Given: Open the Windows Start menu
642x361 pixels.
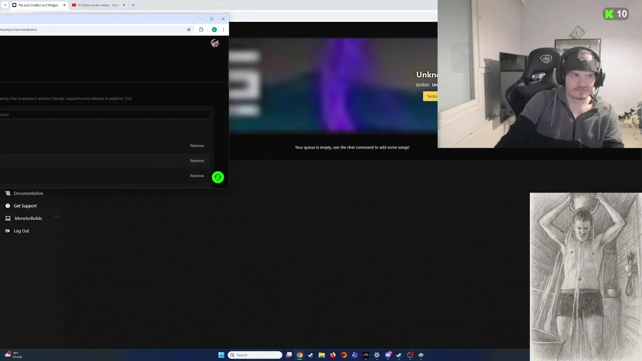Looking at the screenshot, I should (221, 355).
